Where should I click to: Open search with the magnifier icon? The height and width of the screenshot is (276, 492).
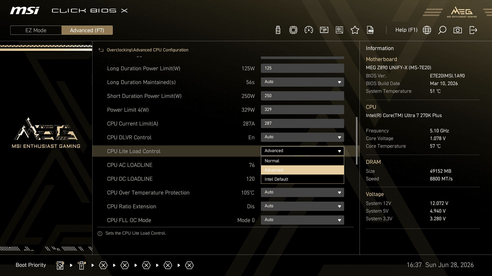pos(442,30)
